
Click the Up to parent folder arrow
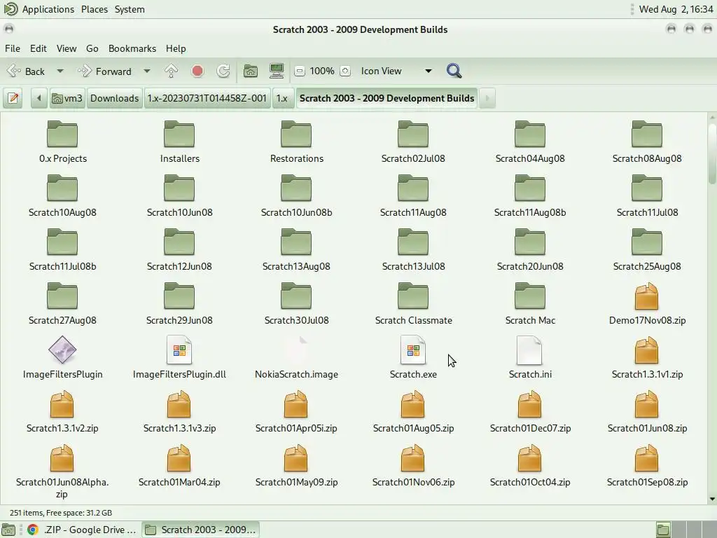click(x=171, y=71)
